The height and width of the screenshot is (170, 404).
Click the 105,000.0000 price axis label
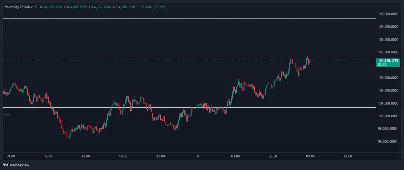pyautogui.click(x=389, y=52)
